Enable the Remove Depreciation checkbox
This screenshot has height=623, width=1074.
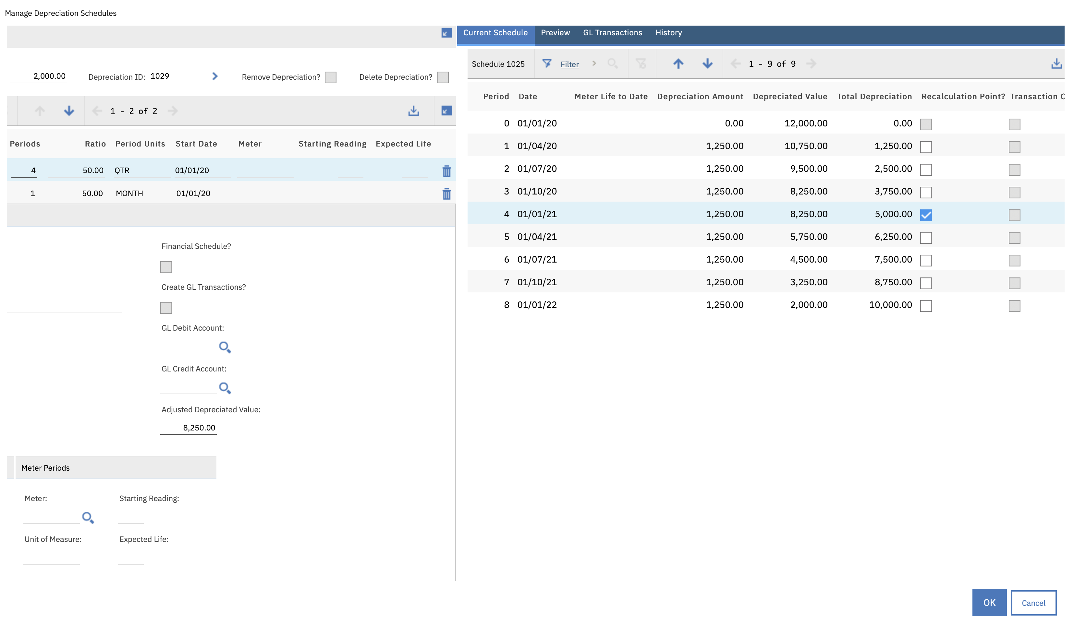tap(331, 77)
